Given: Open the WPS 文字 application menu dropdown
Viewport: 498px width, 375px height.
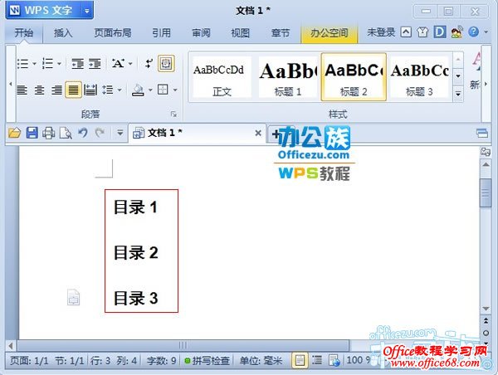Looking at the screenshot, I should (x=86, y=11).
